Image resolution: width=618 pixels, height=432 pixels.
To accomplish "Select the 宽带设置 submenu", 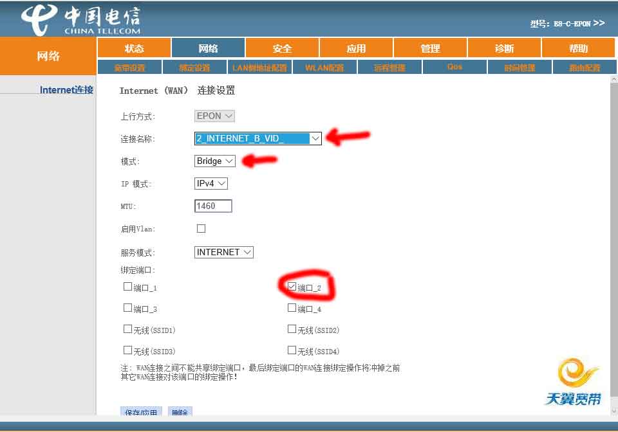I will 129,67.
